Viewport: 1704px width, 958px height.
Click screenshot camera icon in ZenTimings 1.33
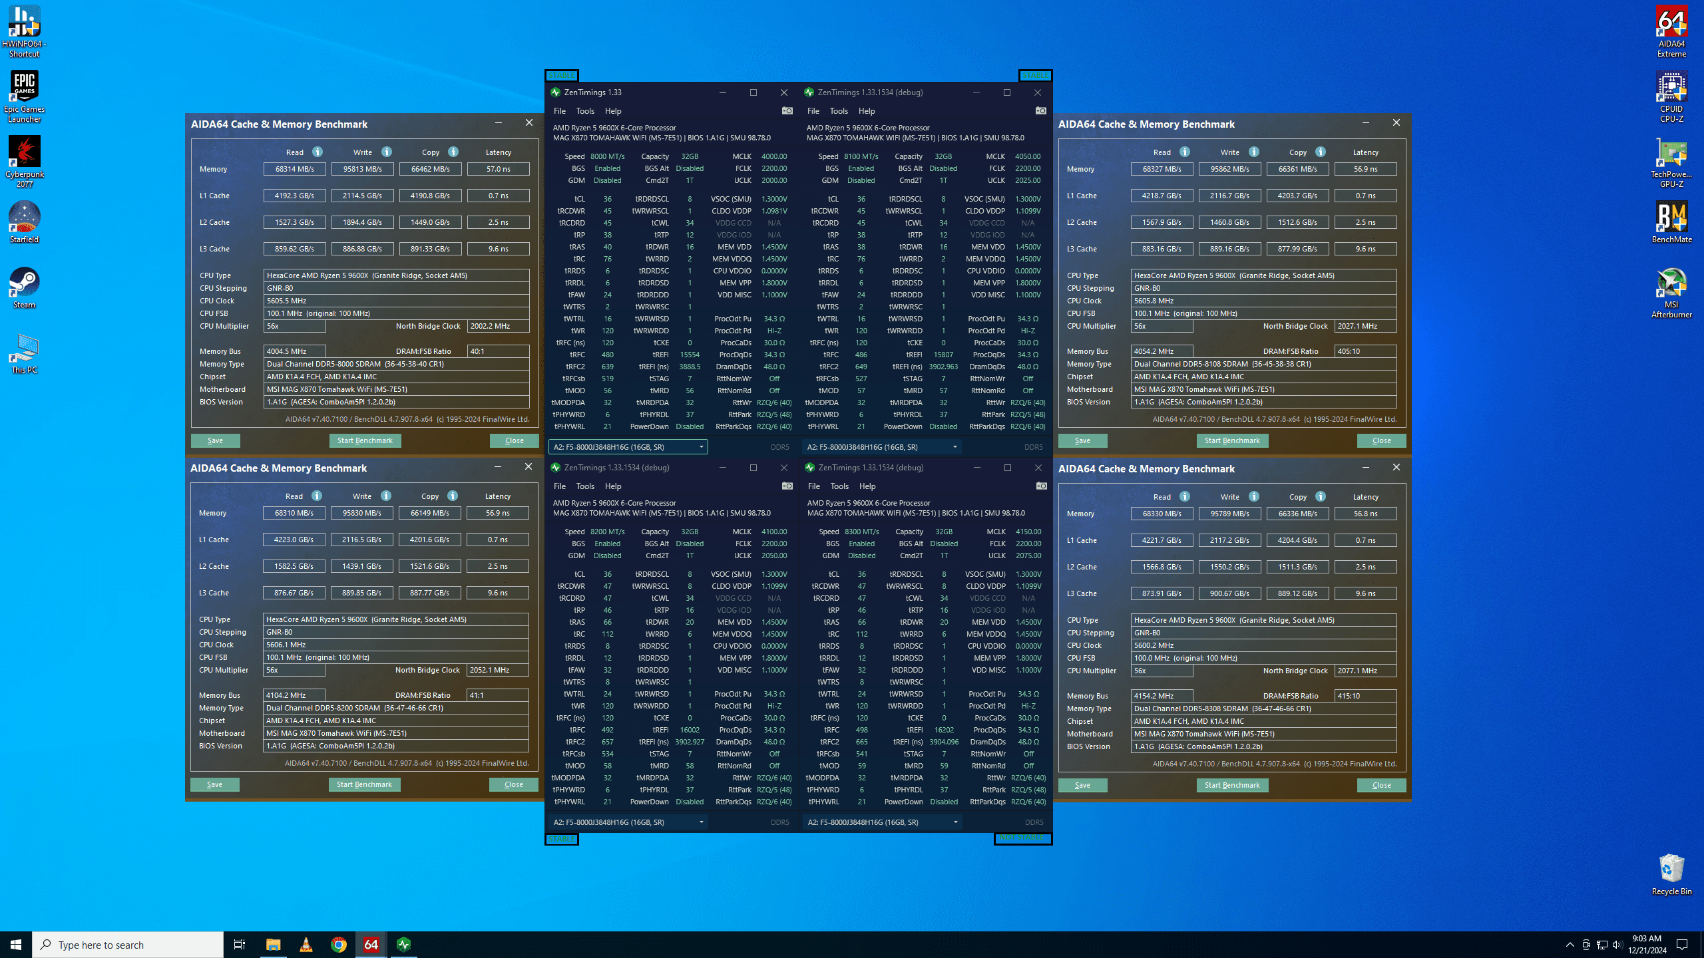coord(787,111)
